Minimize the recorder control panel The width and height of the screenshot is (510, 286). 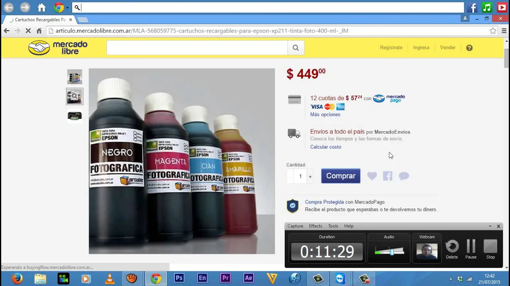coord(490,226)
